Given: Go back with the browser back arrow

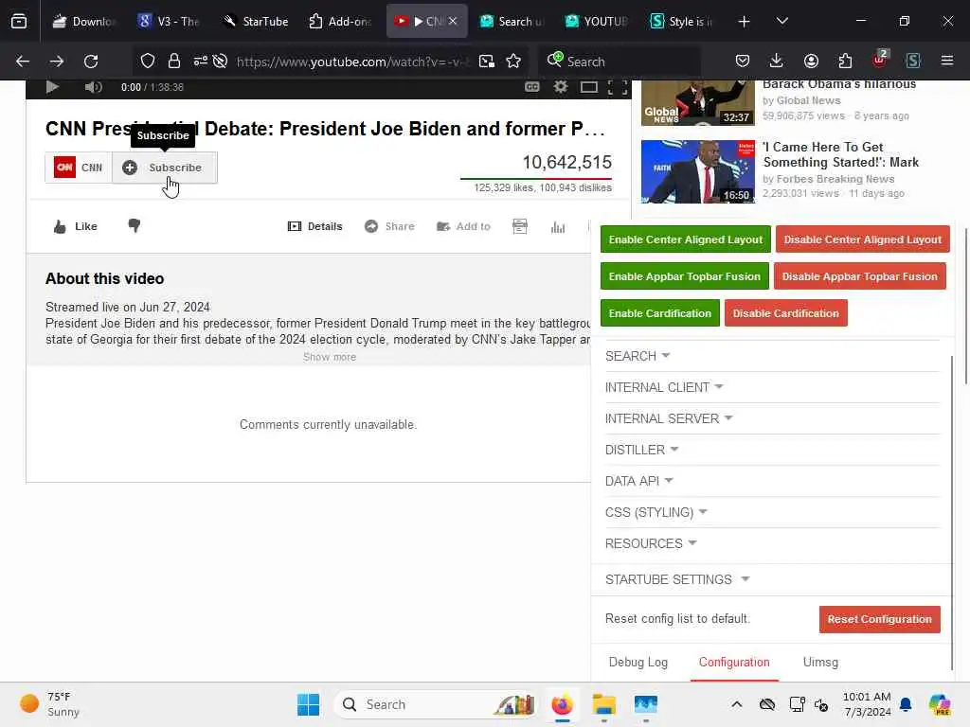Looking at the screenshot, I should (23, 62).
